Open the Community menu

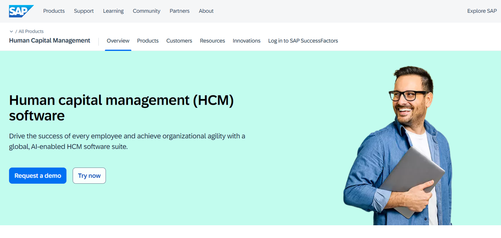(x=146, y=11)
